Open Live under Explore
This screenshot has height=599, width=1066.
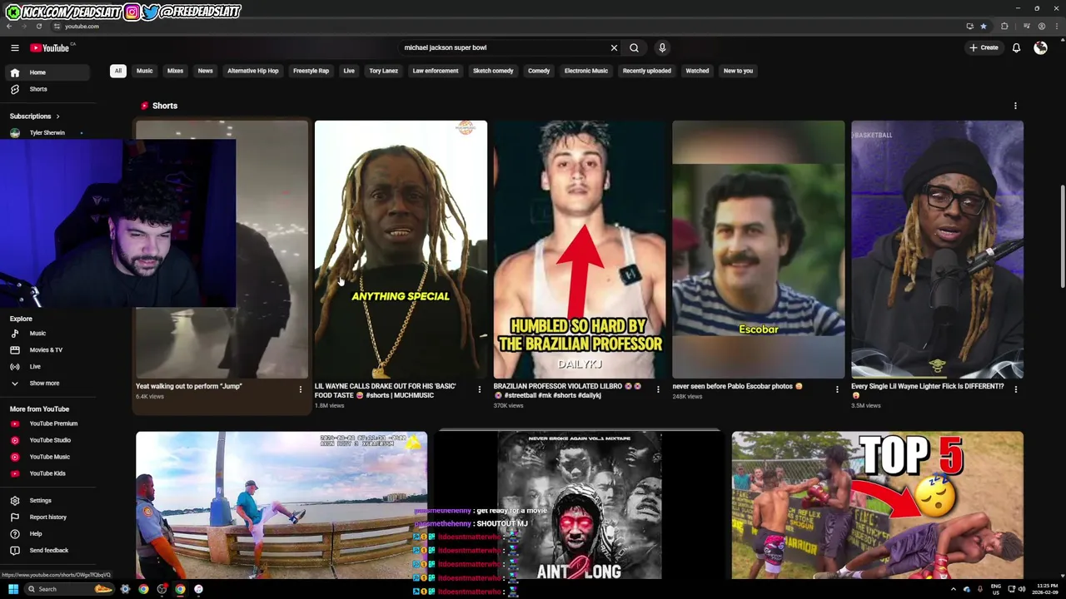pos(47,366)
